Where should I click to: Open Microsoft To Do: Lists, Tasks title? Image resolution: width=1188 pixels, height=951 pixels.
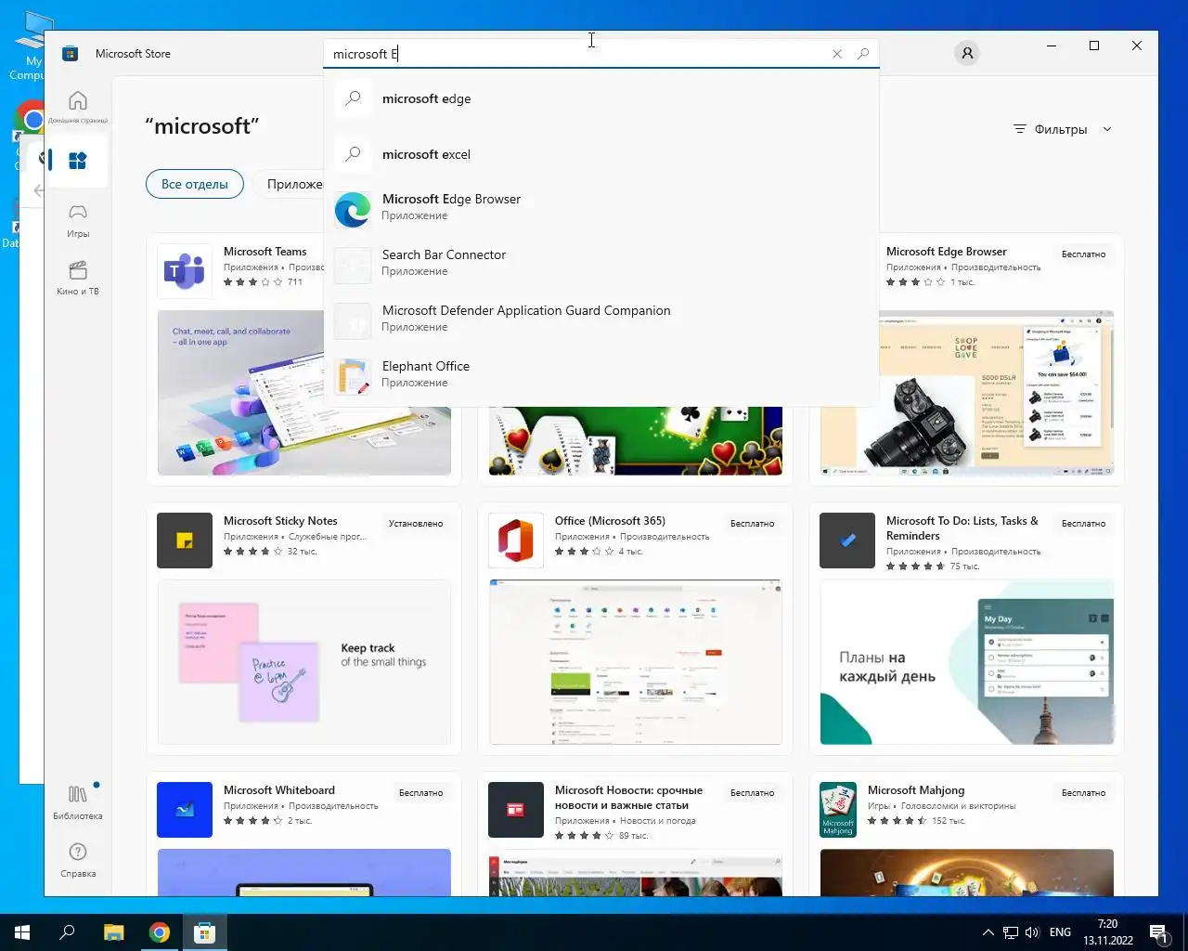pyautogui.click(x=962, y=528)
